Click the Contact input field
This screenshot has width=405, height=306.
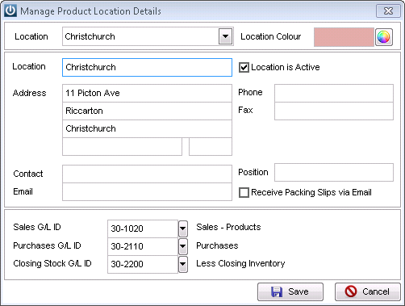tap(147, 174)
